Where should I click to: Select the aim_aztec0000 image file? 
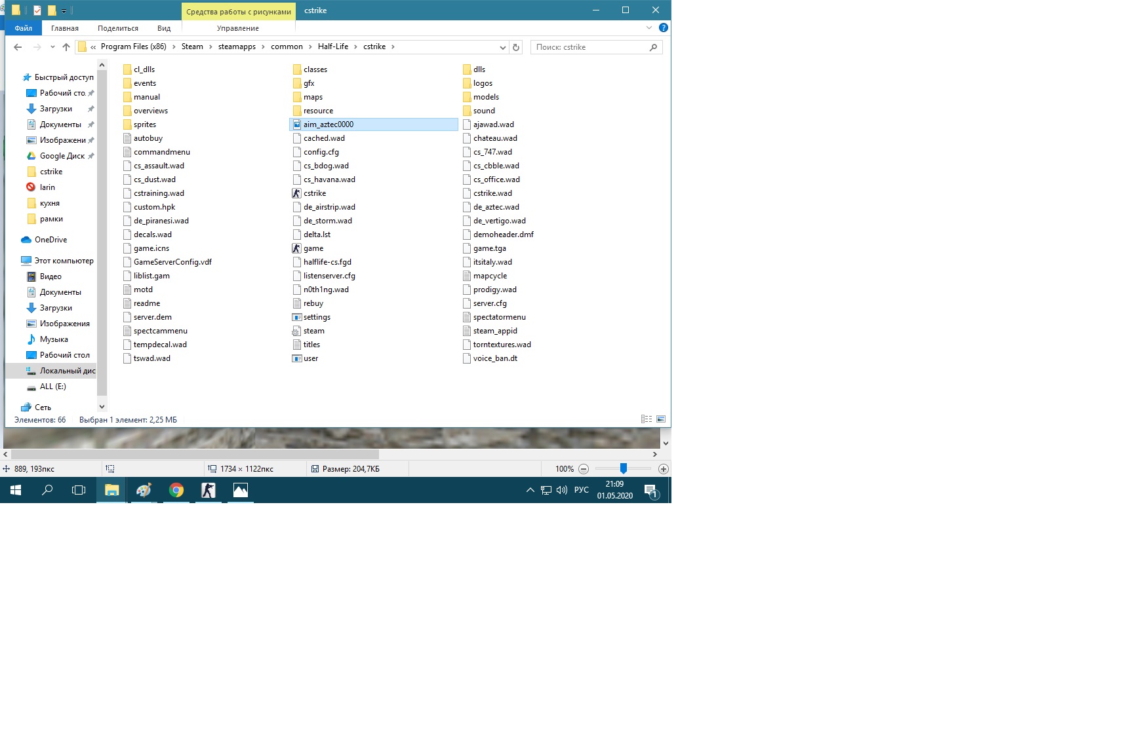pos(374,124)
